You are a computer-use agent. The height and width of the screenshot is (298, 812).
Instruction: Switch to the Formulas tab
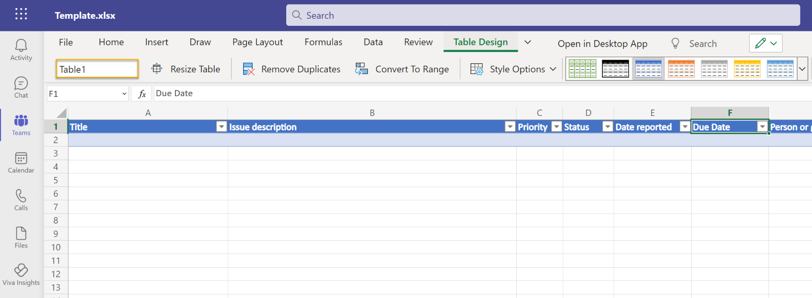click(x=323, y=42)
